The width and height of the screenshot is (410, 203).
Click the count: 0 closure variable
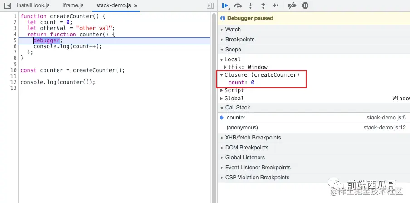pyautogui.click(x=241, y=83)
